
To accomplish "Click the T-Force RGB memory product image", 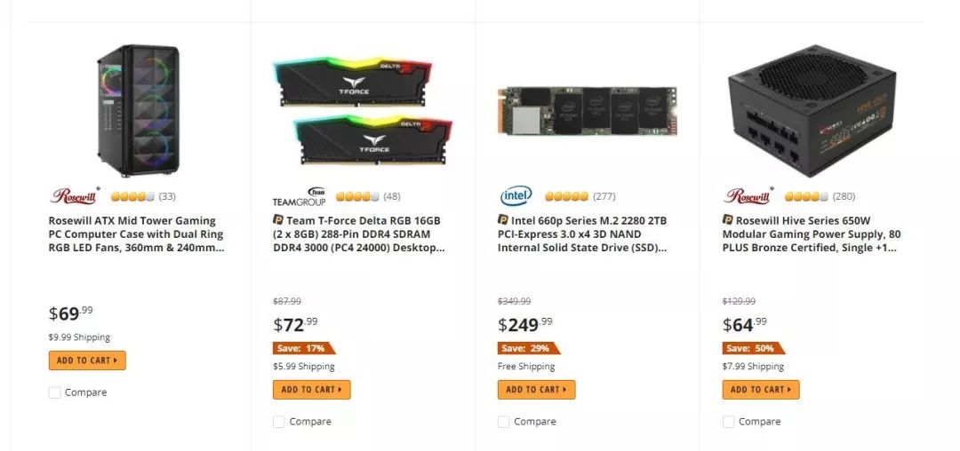I will 364,112.
